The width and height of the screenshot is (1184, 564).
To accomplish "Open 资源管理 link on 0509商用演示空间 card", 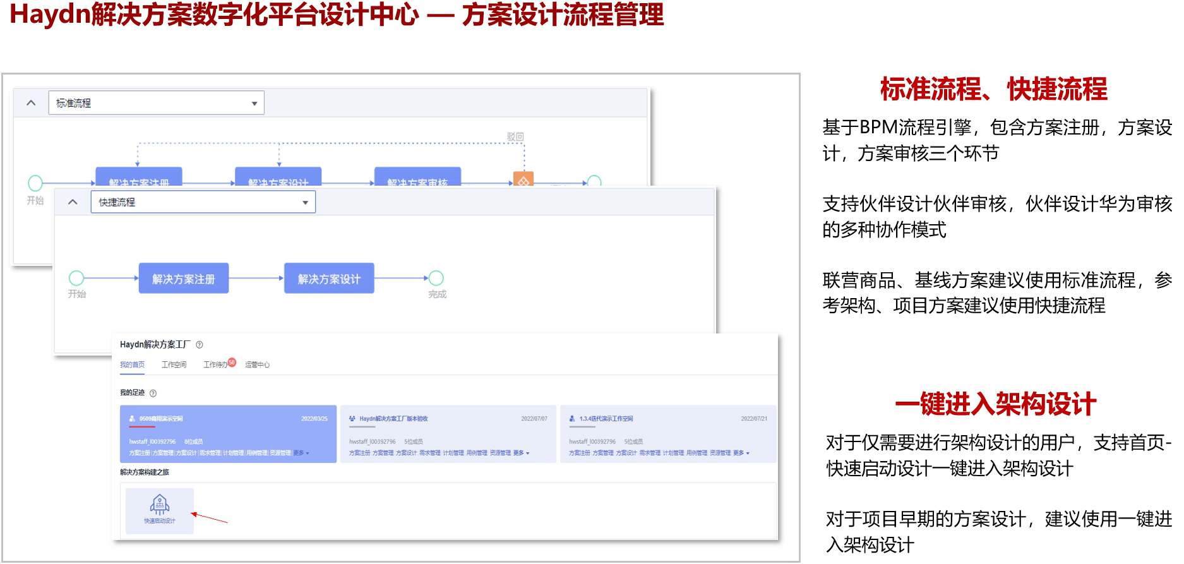I will tap(280, 453).
